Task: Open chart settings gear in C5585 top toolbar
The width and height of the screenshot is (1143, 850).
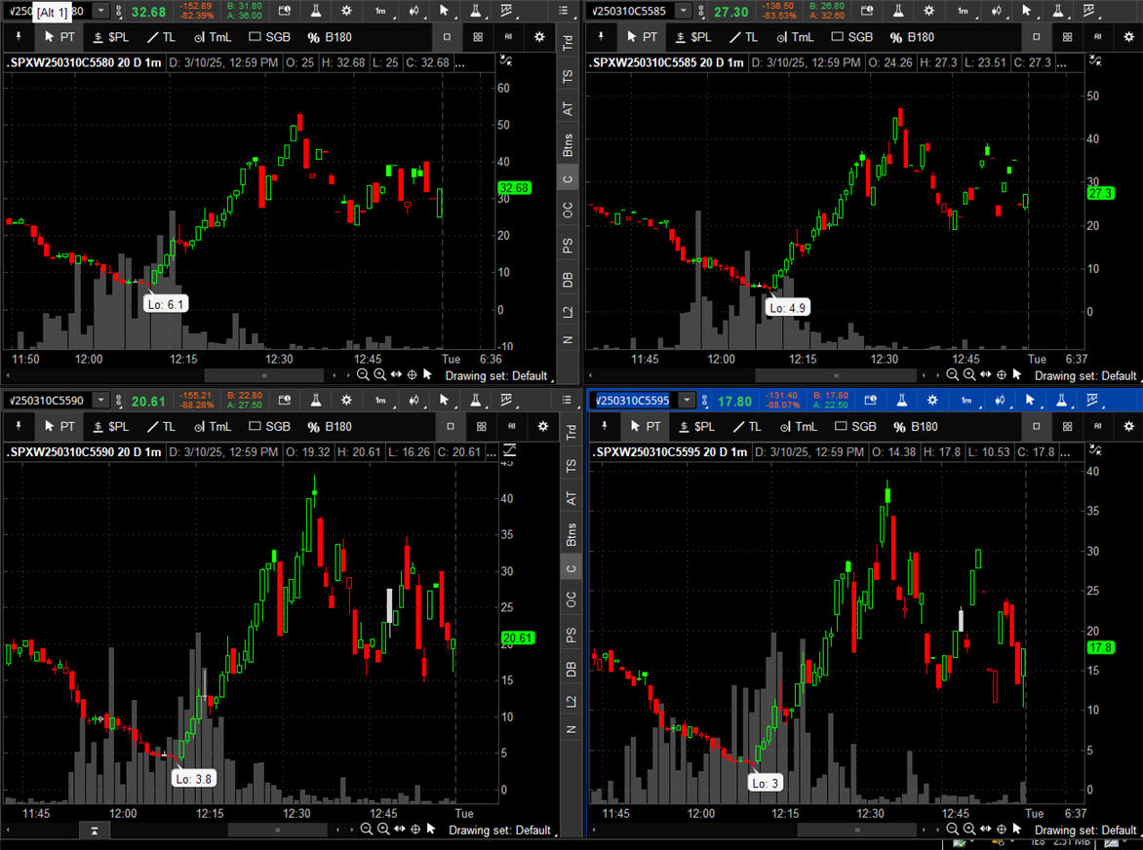Action: point(928,11)
